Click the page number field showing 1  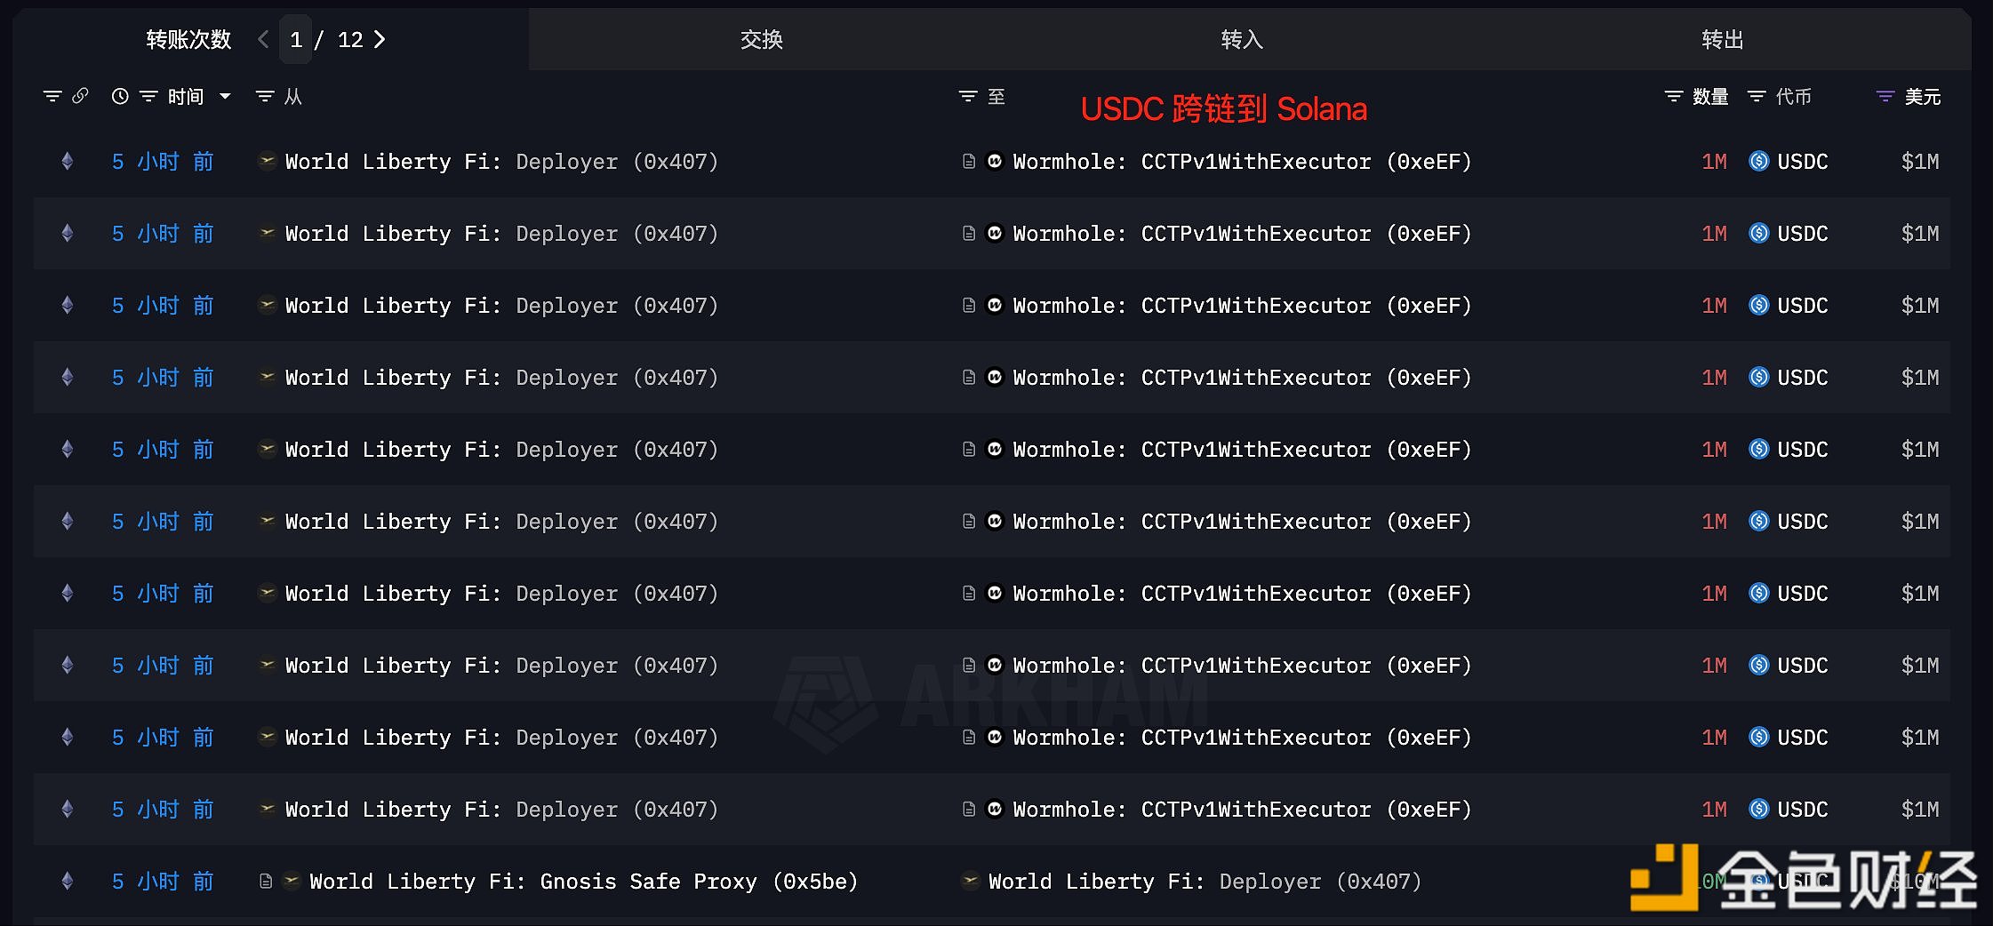[296, 40]
